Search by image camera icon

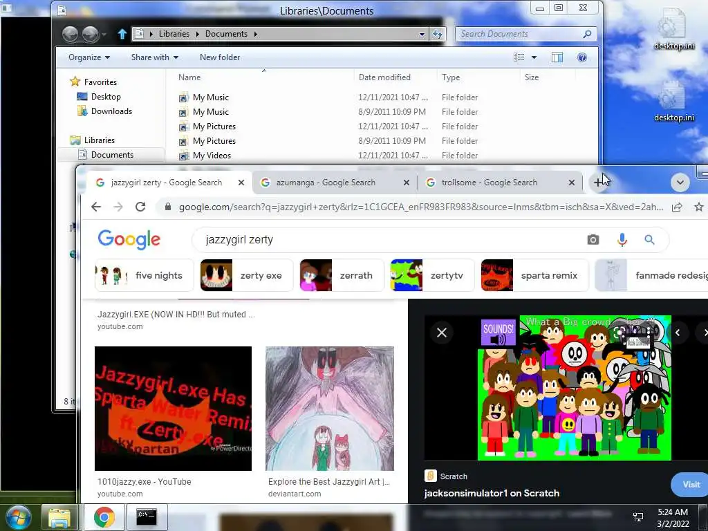(x=593, y=240)
